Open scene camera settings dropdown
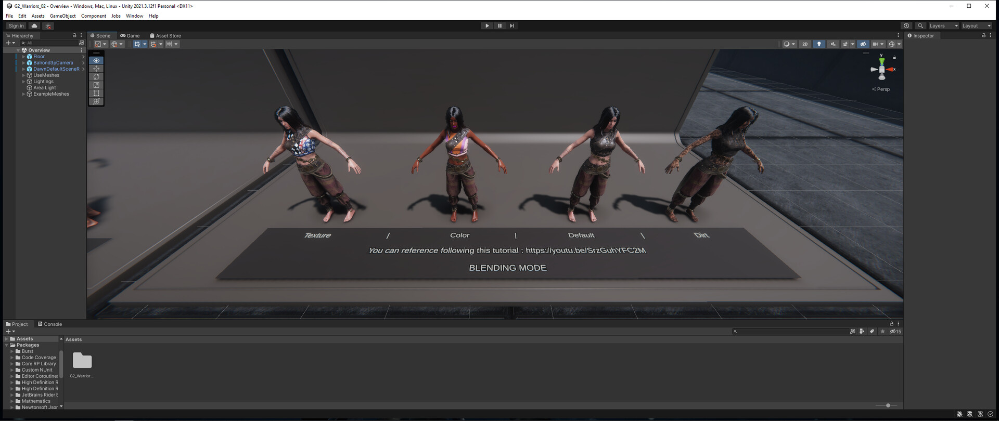 (x=878, y=44)
